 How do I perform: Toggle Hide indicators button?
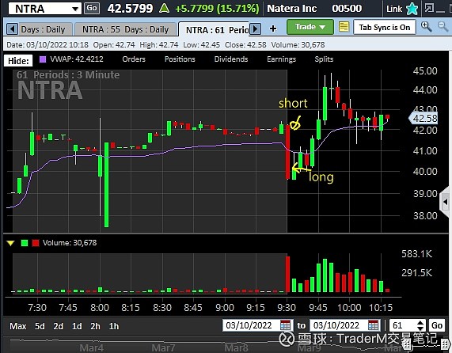pos(18,61)
